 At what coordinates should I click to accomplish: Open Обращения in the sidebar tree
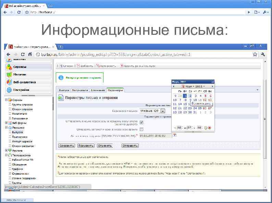click(x=19, y=164)
